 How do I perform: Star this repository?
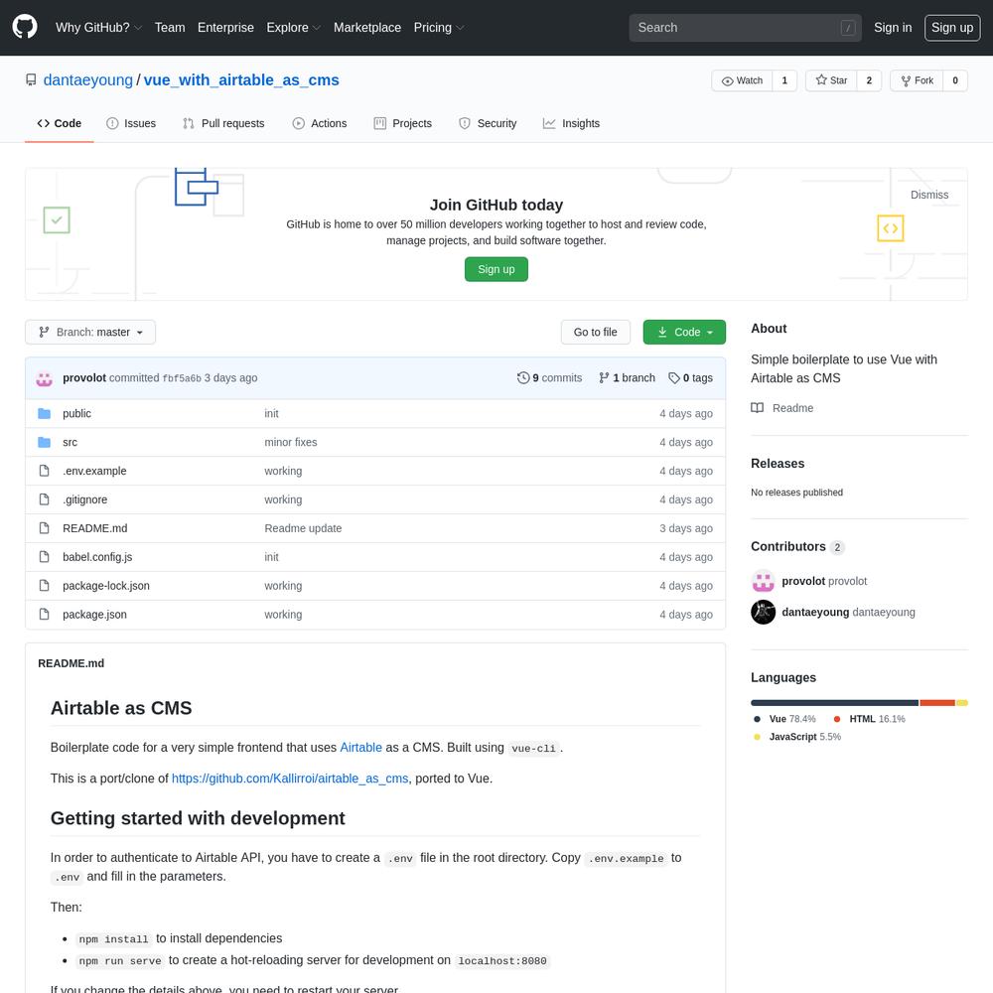pos(831,80)
